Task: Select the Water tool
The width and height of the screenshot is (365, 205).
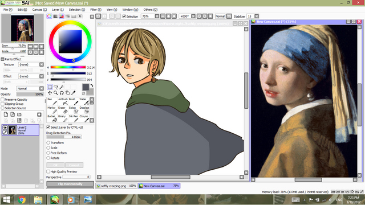Action: 84,101
